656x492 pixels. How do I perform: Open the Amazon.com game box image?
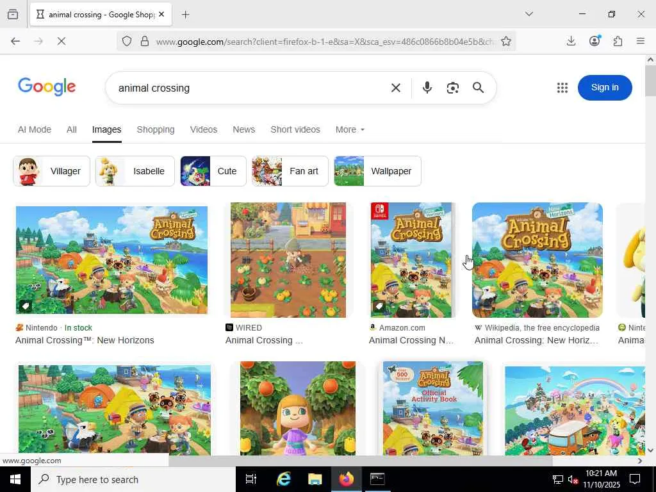[411, 260]
